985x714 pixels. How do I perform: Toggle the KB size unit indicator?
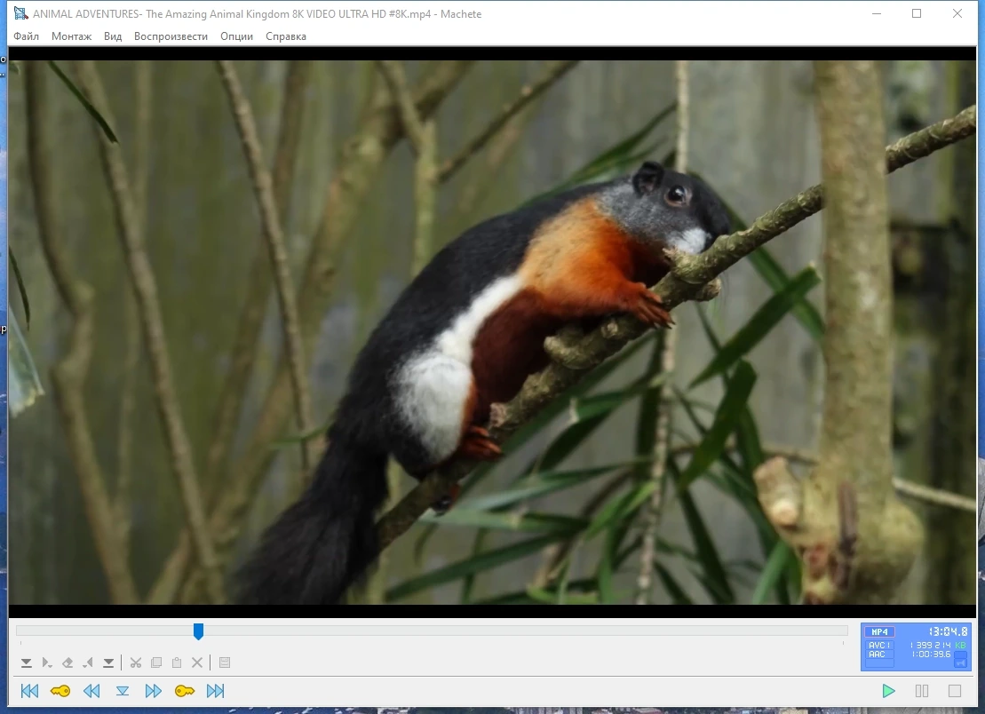point(960,645)
